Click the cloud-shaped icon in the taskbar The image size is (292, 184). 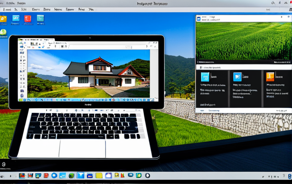pyautogui.click(x=108, y=176)
